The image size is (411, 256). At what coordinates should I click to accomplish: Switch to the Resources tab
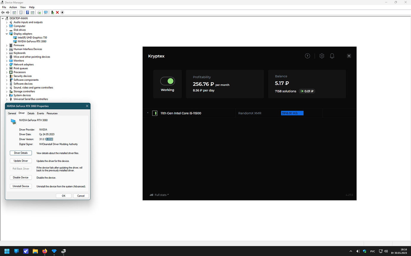coord(52,113)
